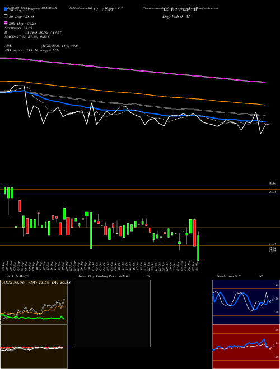Click the 'Intra Day Trading Price & MR' title
This screenshot has height=369, width=280.
(x=103, y=276)
